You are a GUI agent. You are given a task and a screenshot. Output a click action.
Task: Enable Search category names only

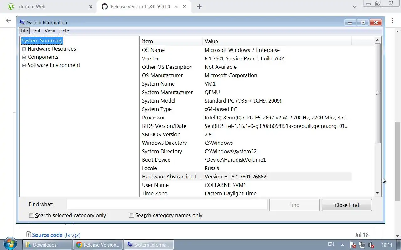pyautogui.click(x=132, y=215)
